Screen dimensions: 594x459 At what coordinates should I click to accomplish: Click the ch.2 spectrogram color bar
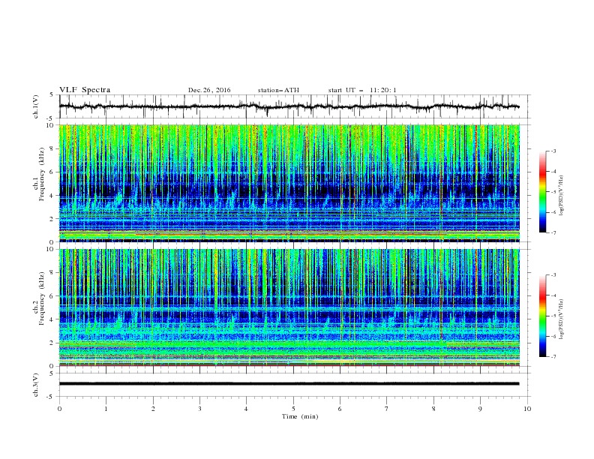(542, 316)
